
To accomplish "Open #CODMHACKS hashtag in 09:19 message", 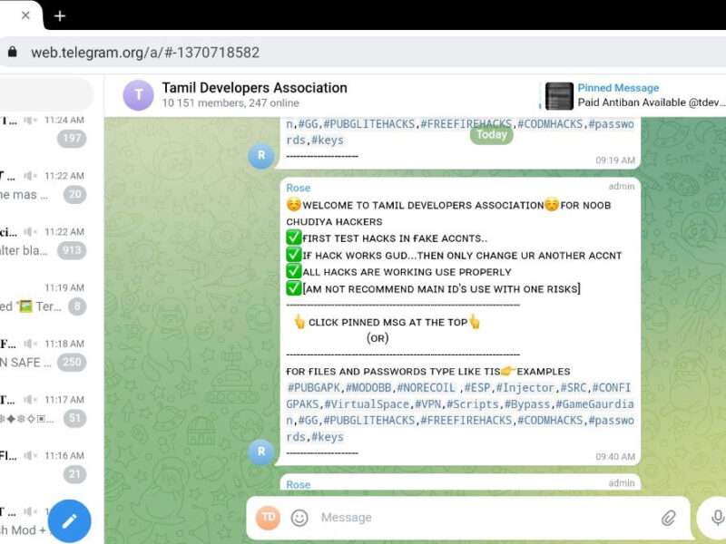I will (x=550, y=124).
